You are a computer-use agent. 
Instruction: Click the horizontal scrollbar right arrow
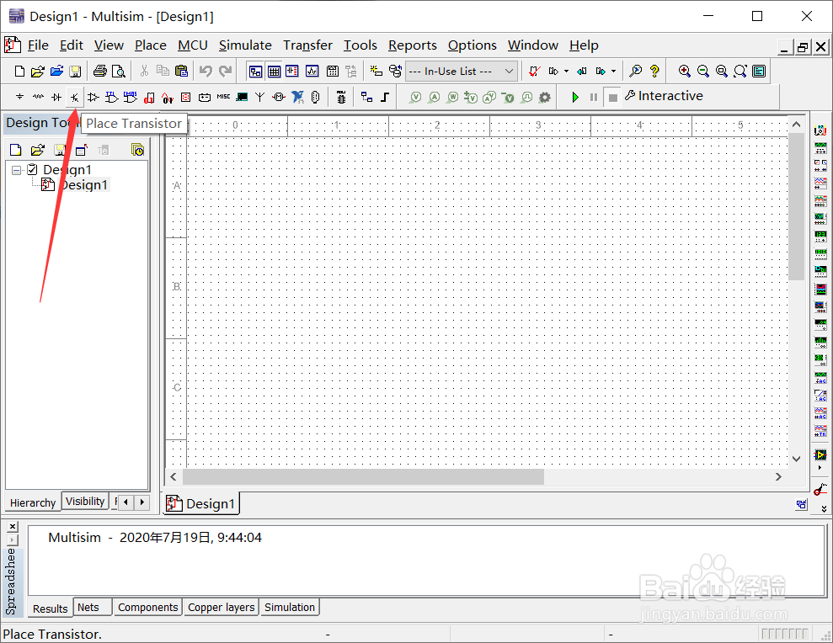[x=778, y=477]
